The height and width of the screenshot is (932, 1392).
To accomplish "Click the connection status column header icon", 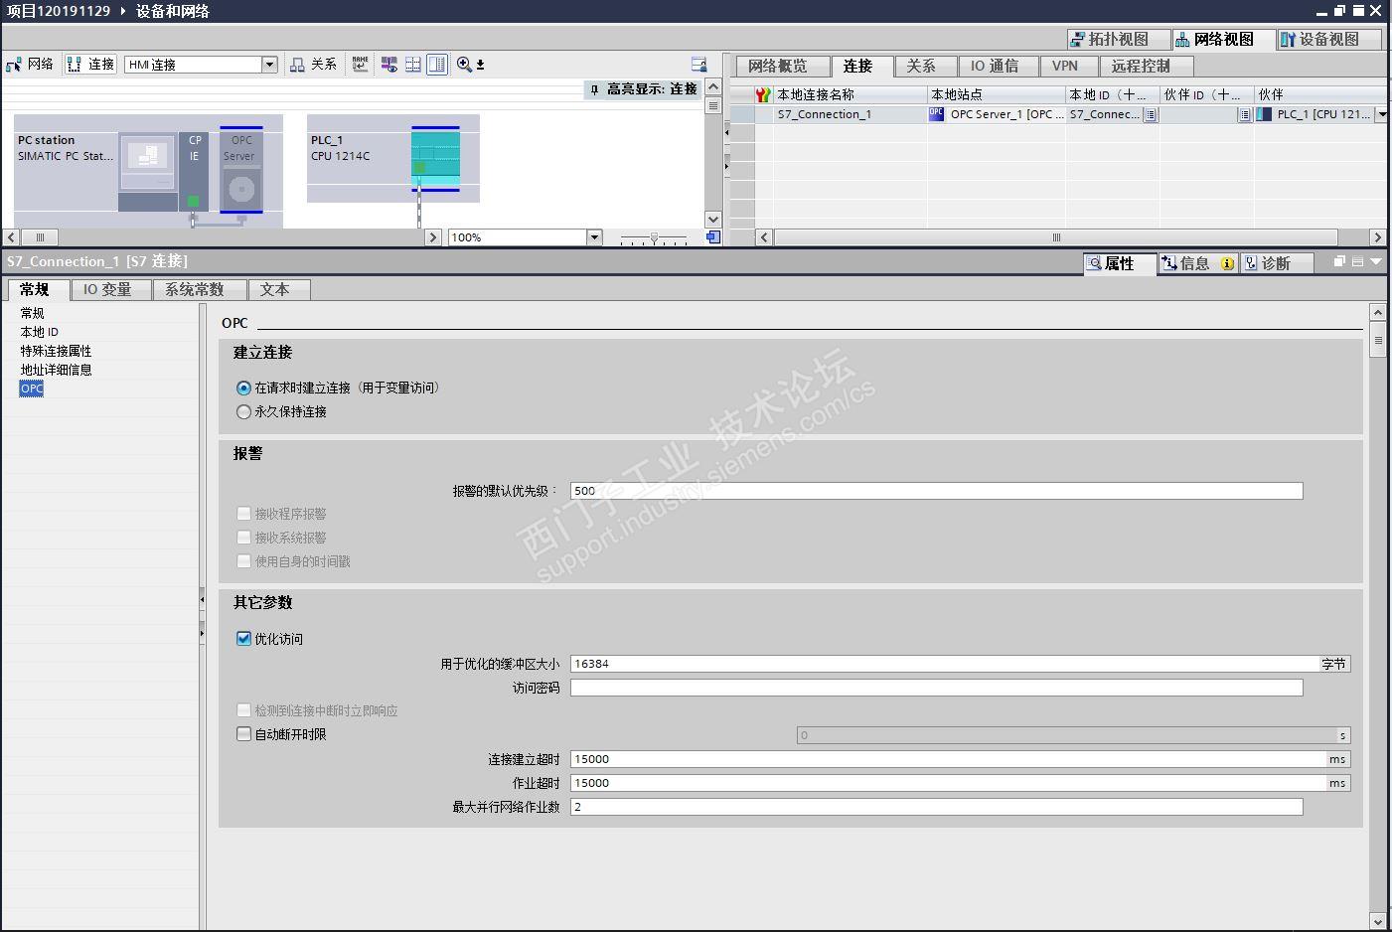I will [762, 95].
